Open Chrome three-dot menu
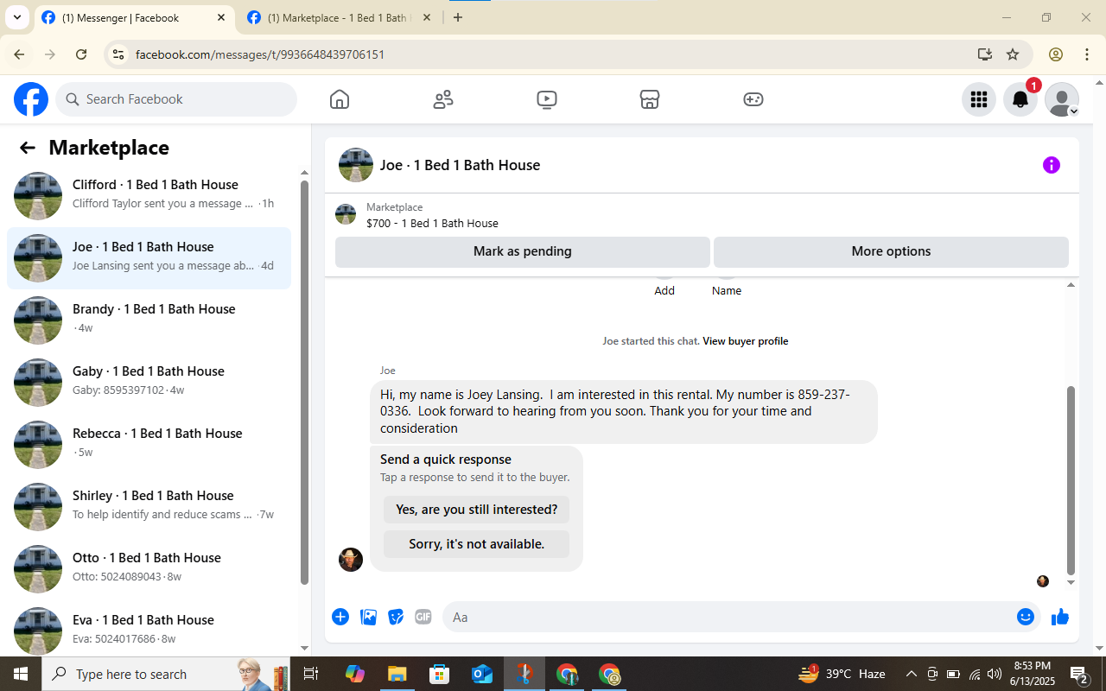1106x691 pixels. click(x=1087, y=54)
